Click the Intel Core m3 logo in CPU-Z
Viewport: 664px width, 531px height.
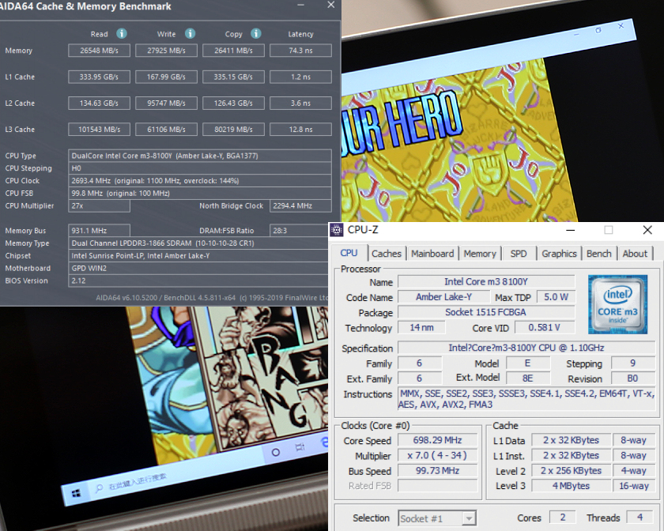(x=617, y=304)
